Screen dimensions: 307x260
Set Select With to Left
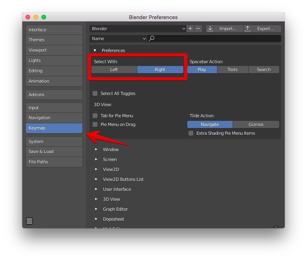[114, 70]
